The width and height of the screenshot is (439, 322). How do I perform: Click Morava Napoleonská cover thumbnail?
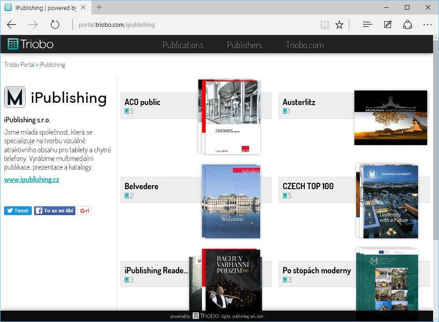click(391, 118)
